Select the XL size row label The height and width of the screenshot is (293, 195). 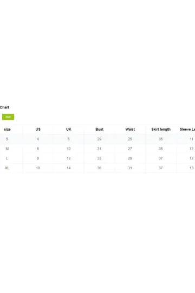pyautogui.click(x=7, y=168)
